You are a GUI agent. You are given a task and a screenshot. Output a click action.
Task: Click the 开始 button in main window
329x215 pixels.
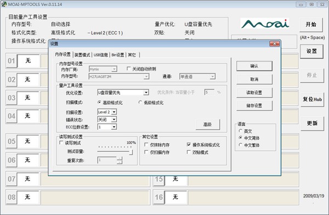pyautogui.click(x=311, y=24)
